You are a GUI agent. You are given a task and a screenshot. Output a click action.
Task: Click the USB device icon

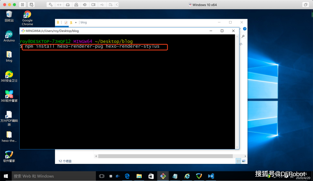[102, 5]
